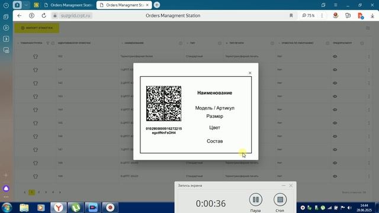This screenshot has width=379, height=213.
Task: Stop the screen recording
Action: click(280, 200)
